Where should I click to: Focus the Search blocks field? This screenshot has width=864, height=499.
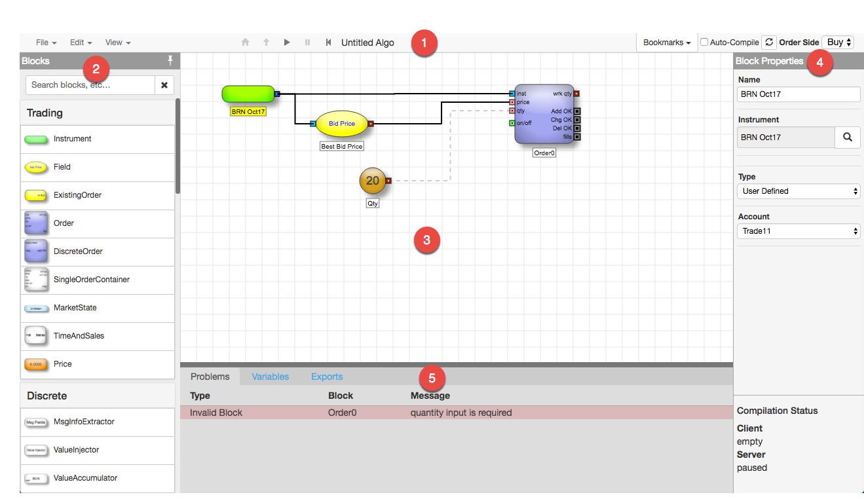pos(90,85)
